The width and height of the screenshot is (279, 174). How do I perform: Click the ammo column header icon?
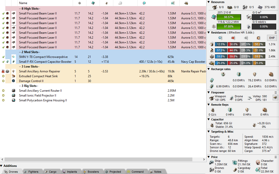pyautogui.click(x=186, y=3)
